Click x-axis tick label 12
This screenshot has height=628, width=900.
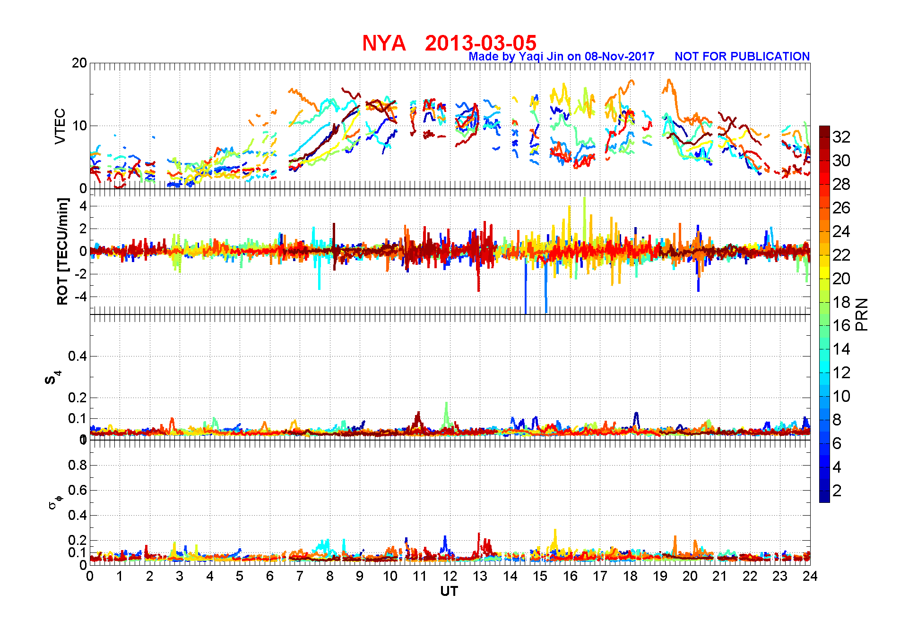pos(450,576)
